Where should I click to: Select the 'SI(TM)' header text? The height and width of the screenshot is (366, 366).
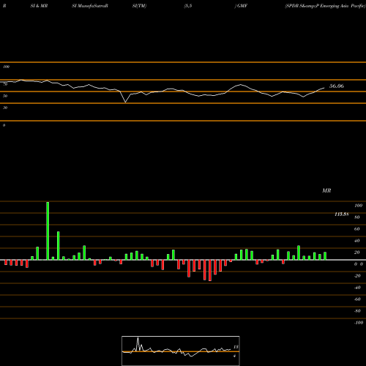[x=139, y=6]
